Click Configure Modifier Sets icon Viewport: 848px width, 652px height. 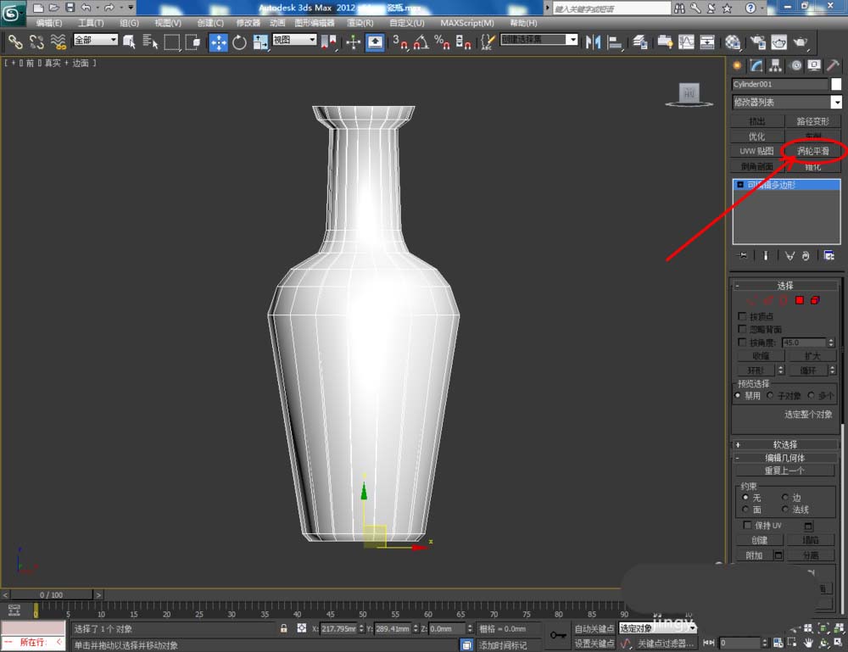(x=828, y=255)
